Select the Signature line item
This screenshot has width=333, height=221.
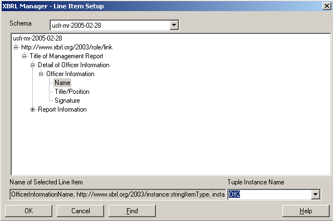[67, 101]
